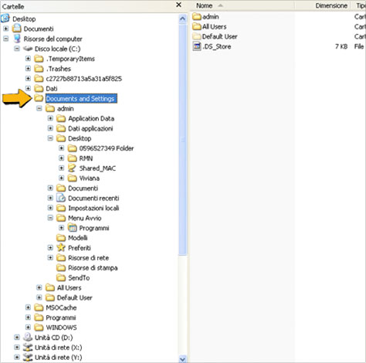
Task: Click the folder tree scroll up arrow
Action: (x=182, y=19)
